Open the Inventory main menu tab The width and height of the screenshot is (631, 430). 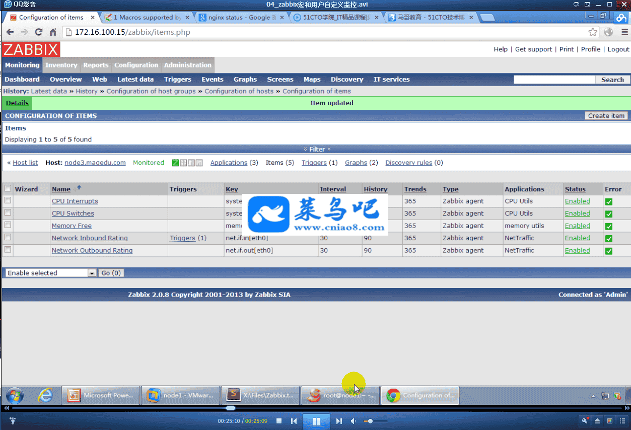[x=61, y=65]
